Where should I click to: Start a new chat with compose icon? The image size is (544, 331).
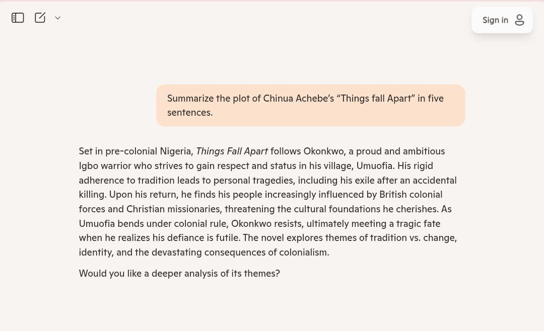40,18
